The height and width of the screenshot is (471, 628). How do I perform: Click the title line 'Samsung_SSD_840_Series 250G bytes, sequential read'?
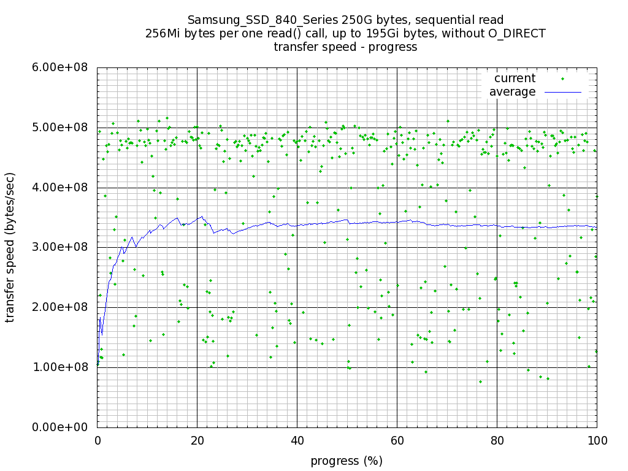(345, 20)
